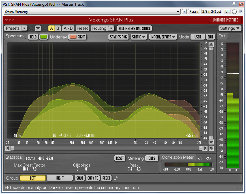
Task: Click the statistics RESET button
Action: pos(120,158)
